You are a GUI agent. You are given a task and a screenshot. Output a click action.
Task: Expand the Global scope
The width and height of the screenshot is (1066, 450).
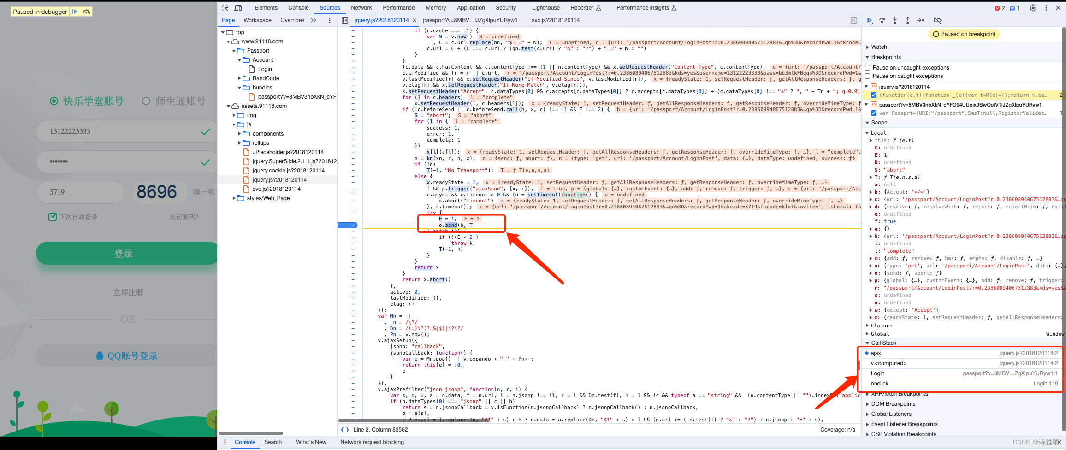point(867,334)
